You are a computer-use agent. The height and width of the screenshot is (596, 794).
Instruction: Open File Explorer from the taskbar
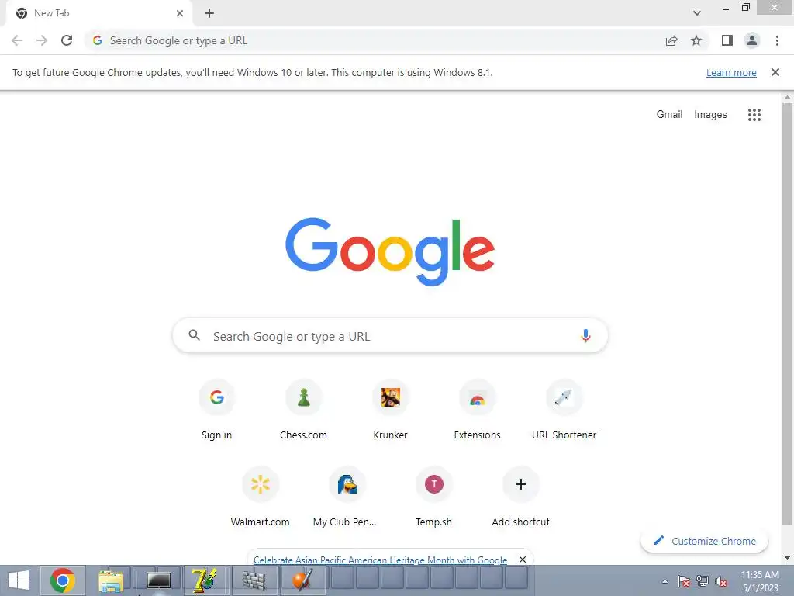tap(110, 580)
